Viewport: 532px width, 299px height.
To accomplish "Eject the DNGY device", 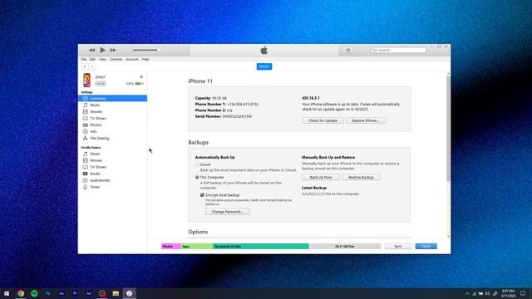I will (141, 77).
